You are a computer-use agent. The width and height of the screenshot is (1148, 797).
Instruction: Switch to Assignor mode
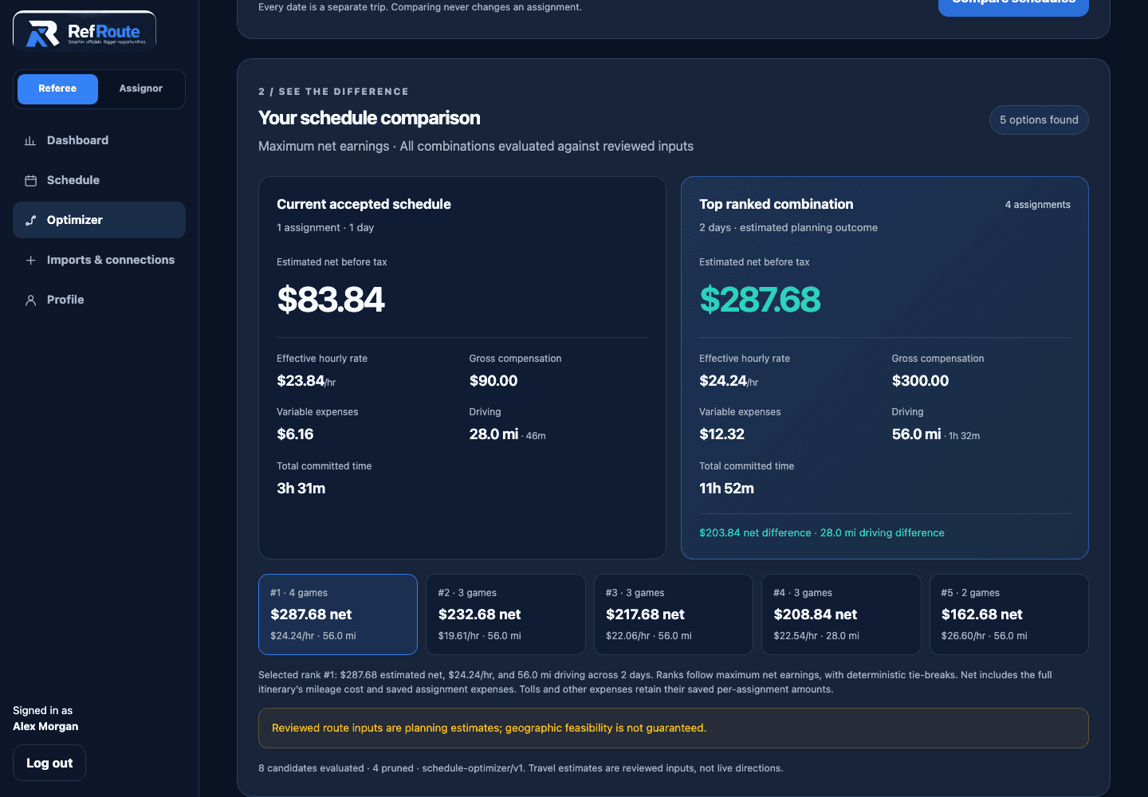(141, 89)
